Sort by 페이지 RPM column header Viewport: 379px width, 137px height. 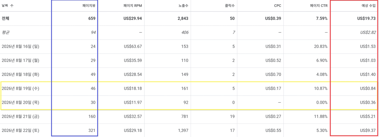pyautogui.click(x=133, y=6)
